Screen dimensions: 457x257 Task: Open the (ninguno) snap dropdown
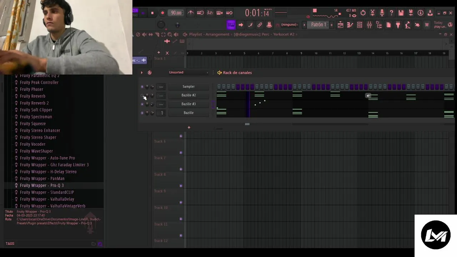point(289,25)
